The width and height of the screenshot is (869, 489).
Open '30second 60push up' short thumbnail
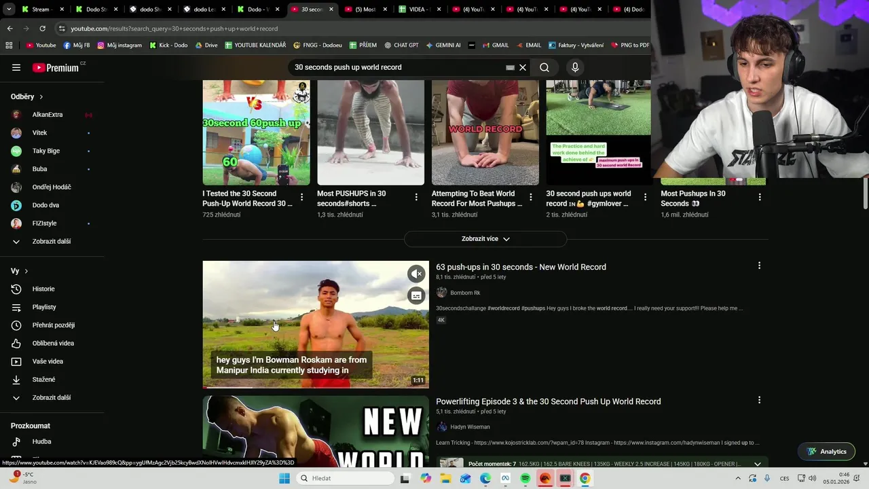[x=256, y=132]
